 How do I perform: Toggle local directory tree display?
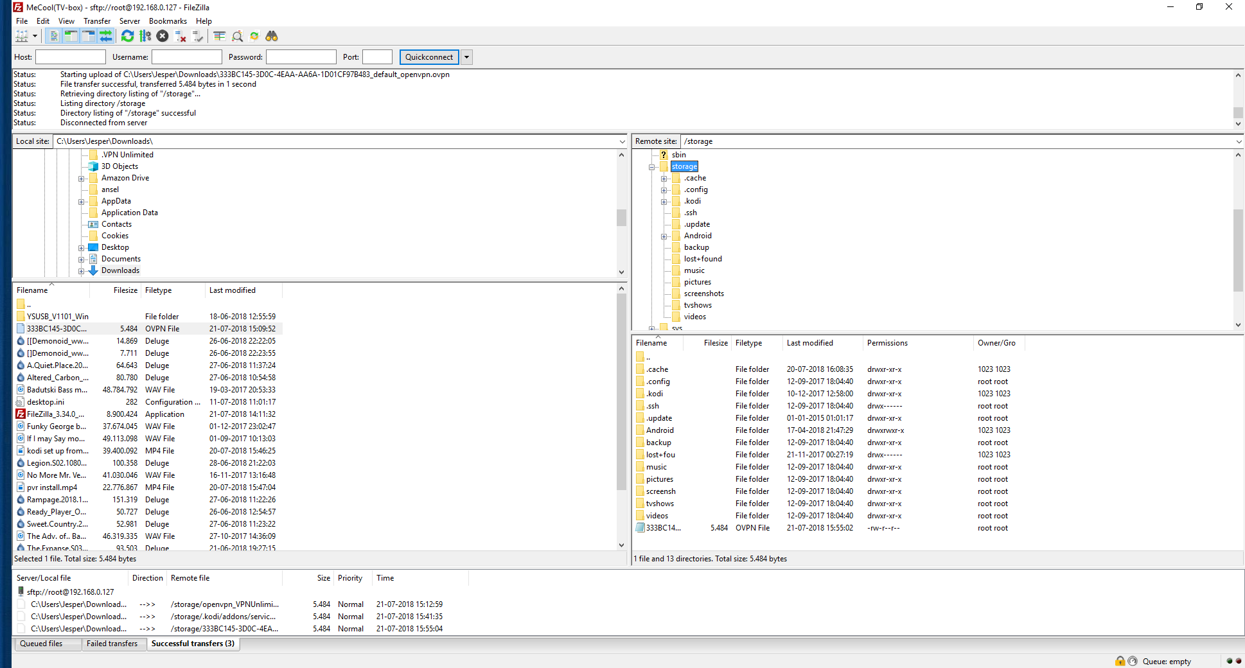pyautogui.click(x=71, y=37)
